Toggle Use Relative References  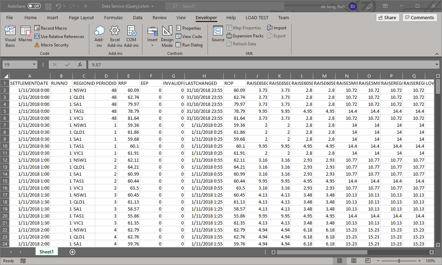pos(59,37)
